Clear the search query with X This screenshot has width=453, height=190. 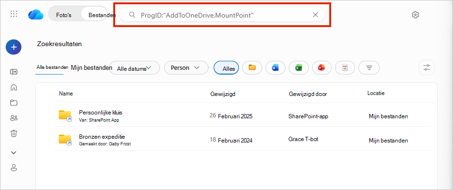(315, 15)
